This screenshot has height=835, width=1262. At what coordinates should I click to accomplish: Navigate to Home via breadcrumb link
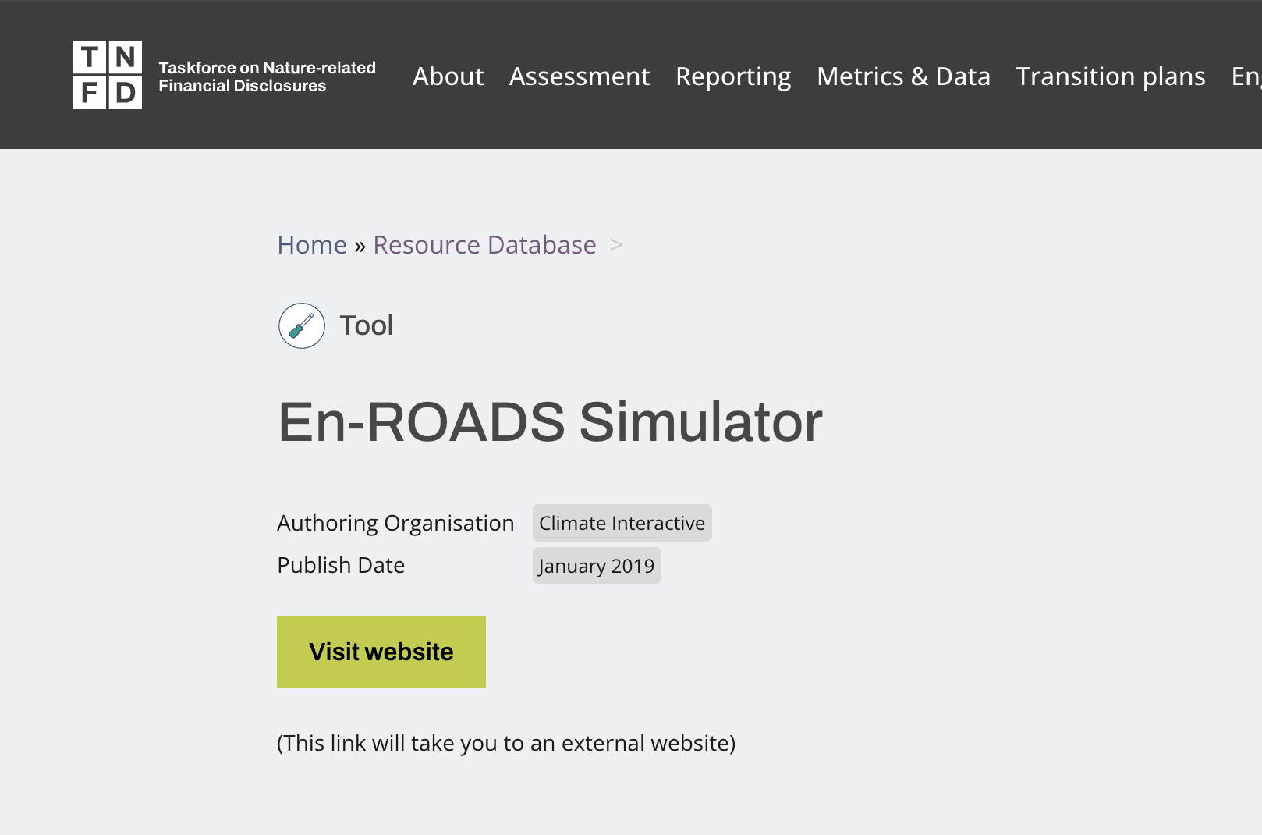coord(312,244)
